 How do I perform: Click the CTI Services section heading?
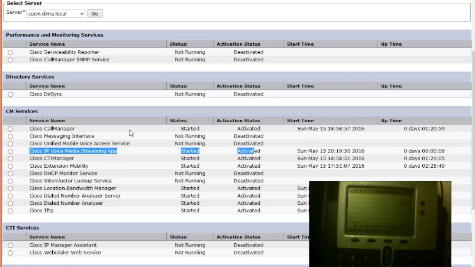(x=22, y=228)
